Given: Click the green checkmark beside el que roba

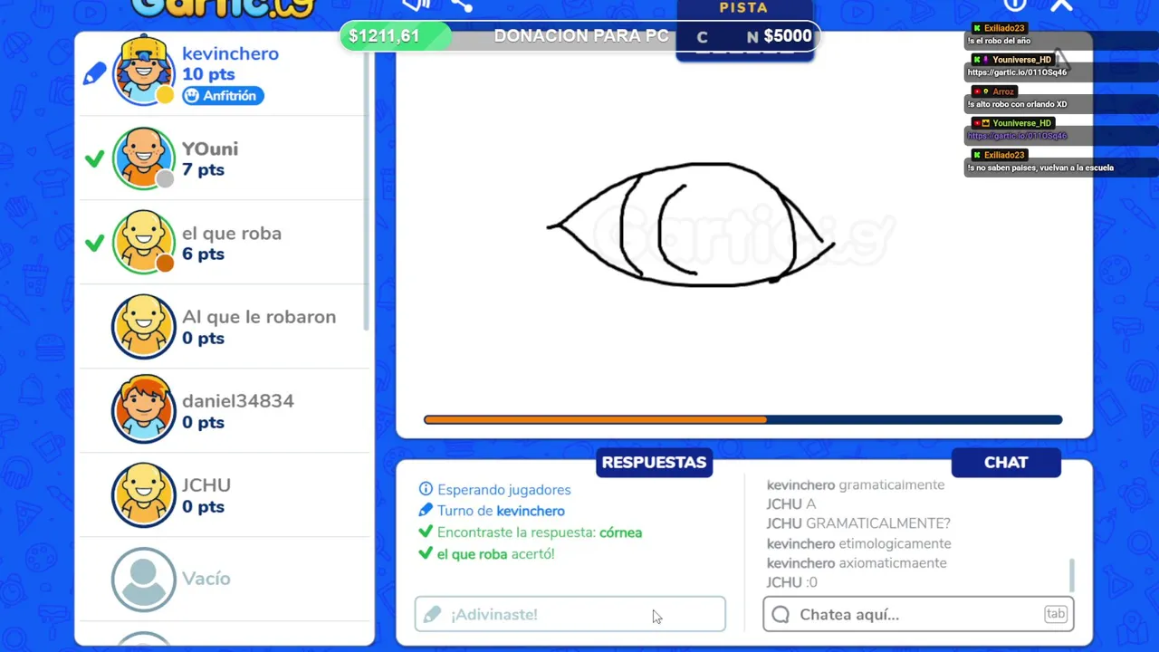Looking at the screenshot, I should (x=94, y=243).
